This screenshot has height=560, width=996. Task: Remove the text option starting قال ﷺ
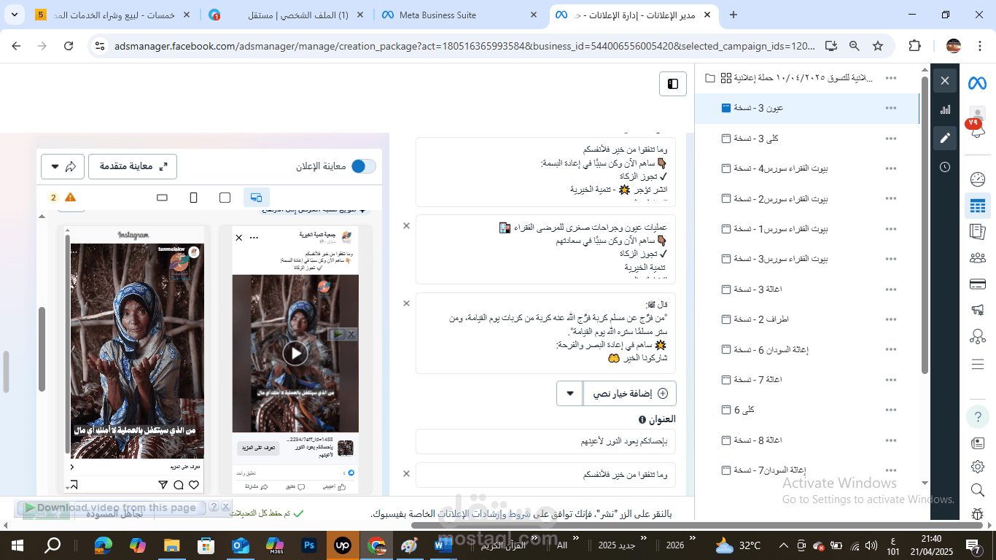pos(407,303)
